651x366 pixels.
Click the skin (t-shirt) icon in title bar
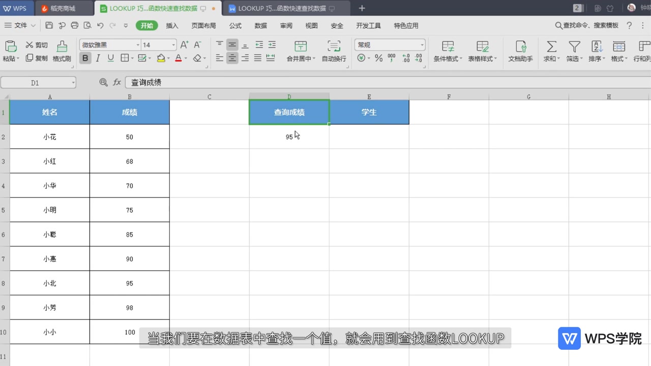click(x=610, y=8)
